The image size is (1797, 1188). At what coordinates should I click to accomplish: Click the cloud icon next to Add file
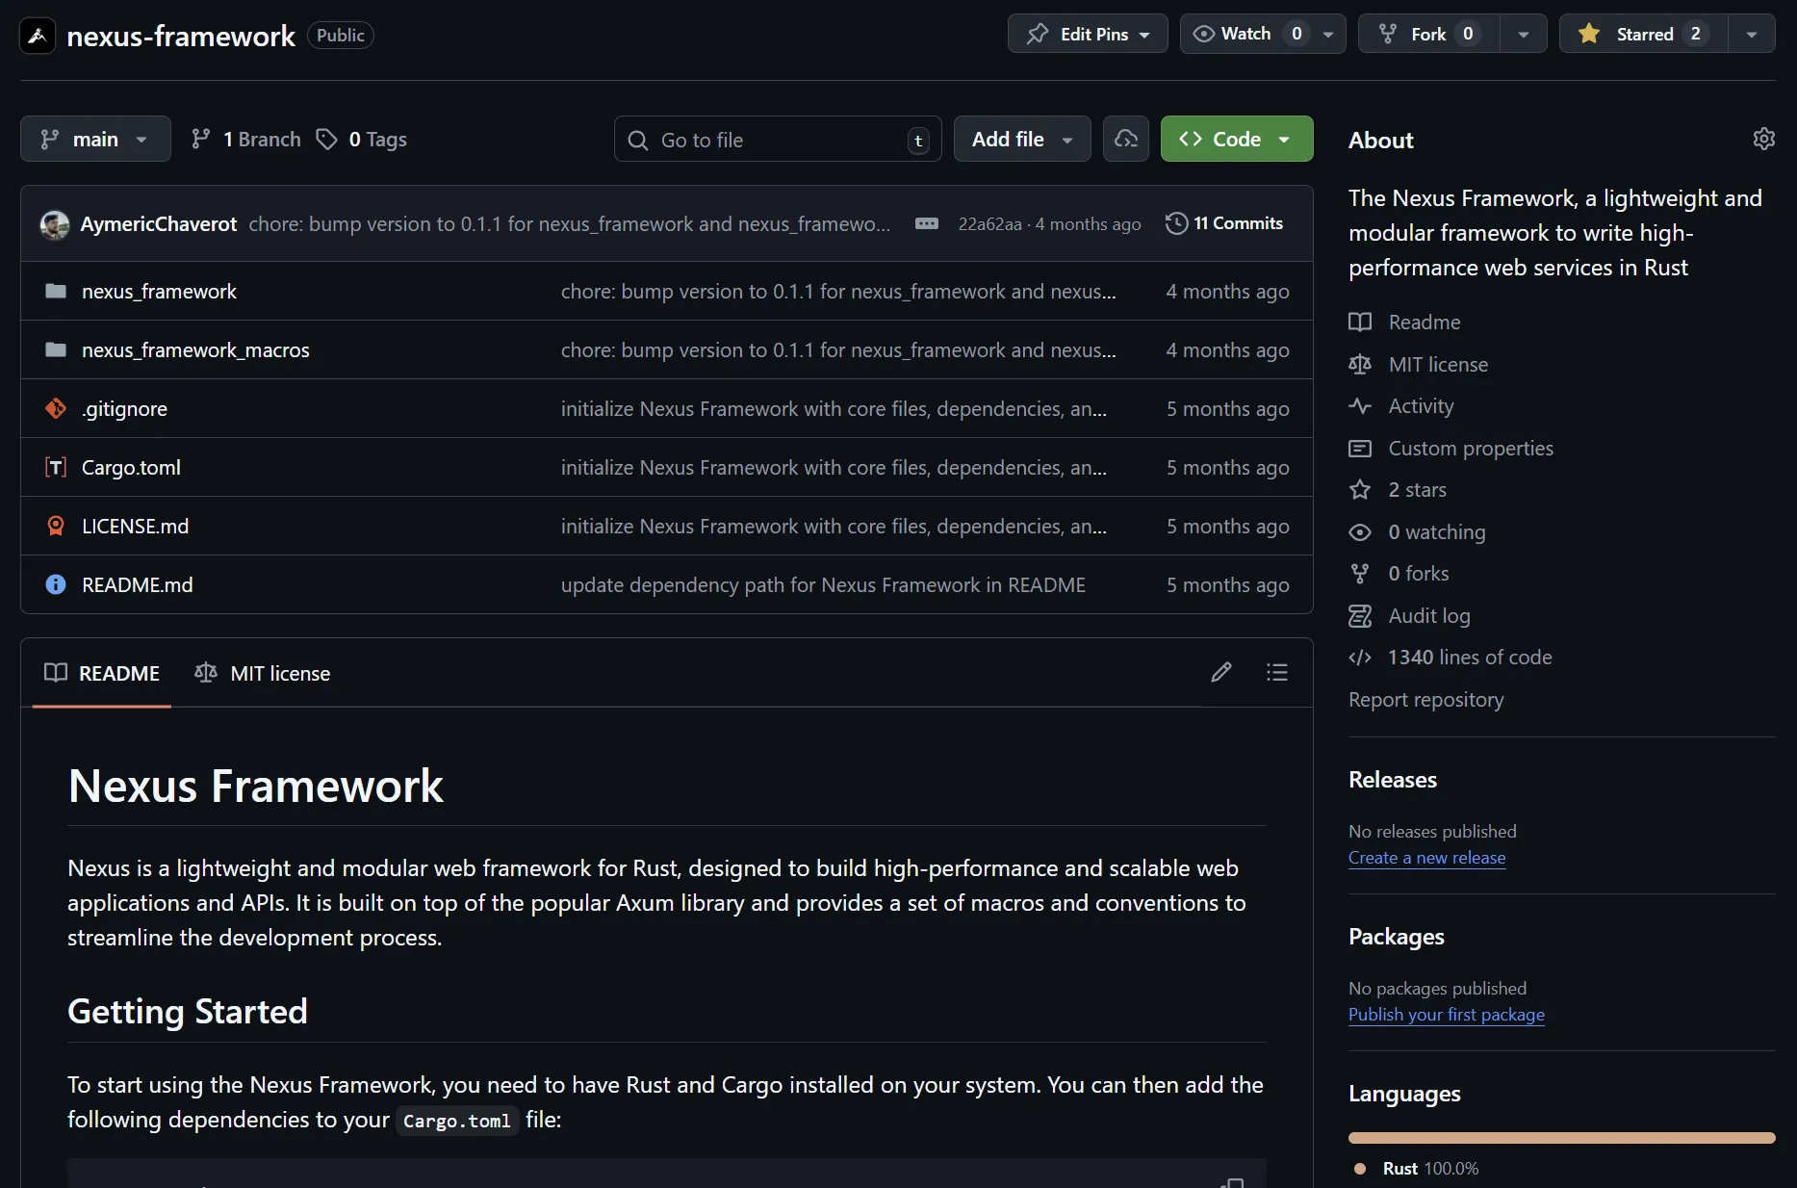tap(1125, 139)
